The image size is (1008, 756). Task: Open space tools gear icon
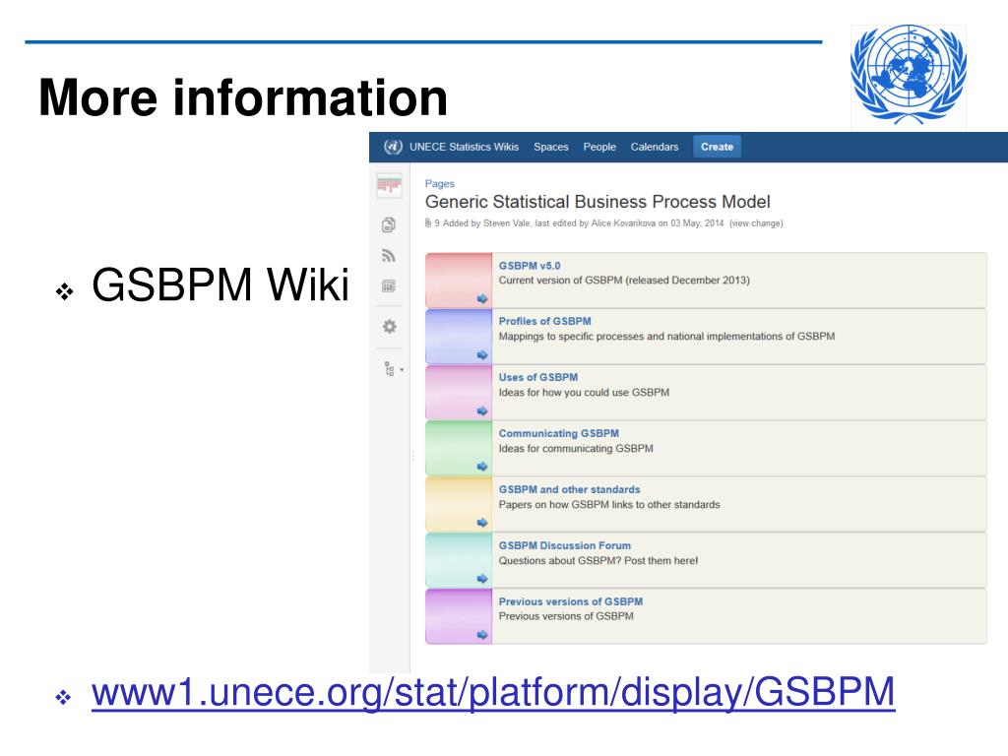click(x=389, y=327)
